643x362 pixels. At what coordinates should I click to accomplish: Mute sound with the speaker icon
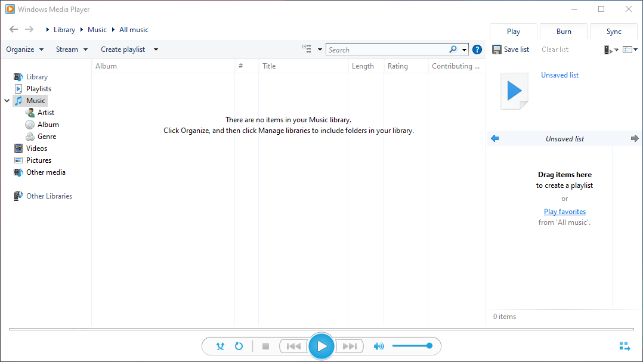[x=379, y=346]
